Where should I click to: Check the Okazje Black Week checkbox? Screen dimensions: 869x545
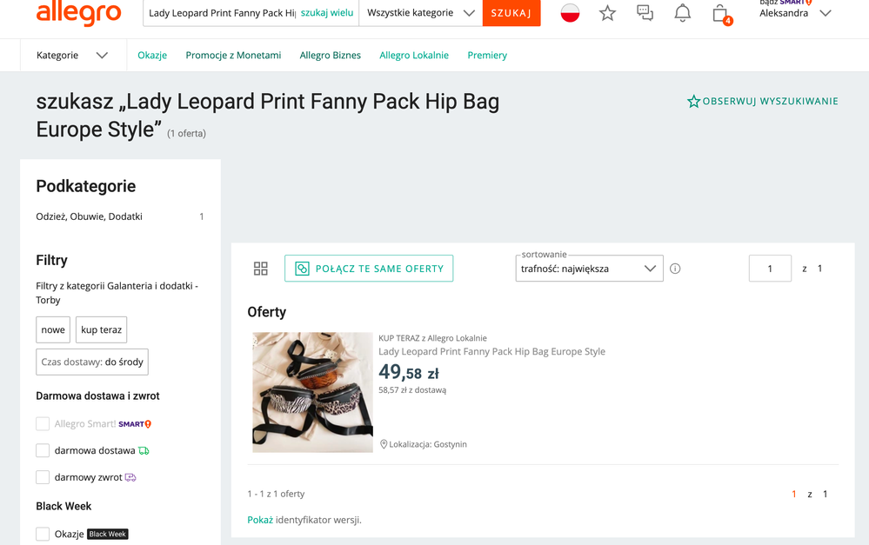tap(43, 534)
